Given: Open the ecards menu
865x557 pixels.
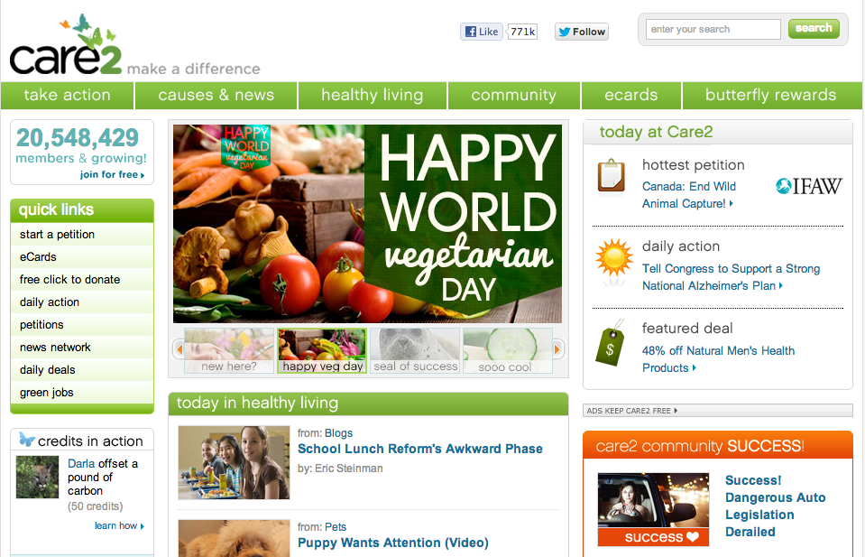Looking at the screenshot, I should pos(631,95).
